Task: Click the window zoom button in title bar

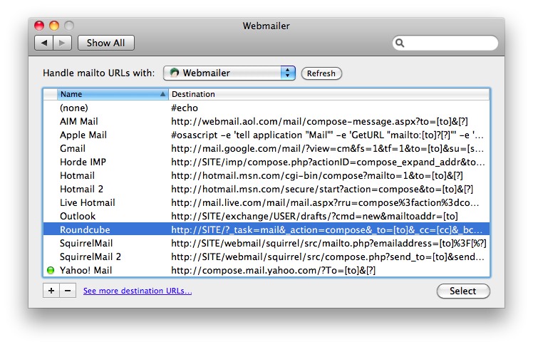Action: pyautogui.click(x=69, y=26)
